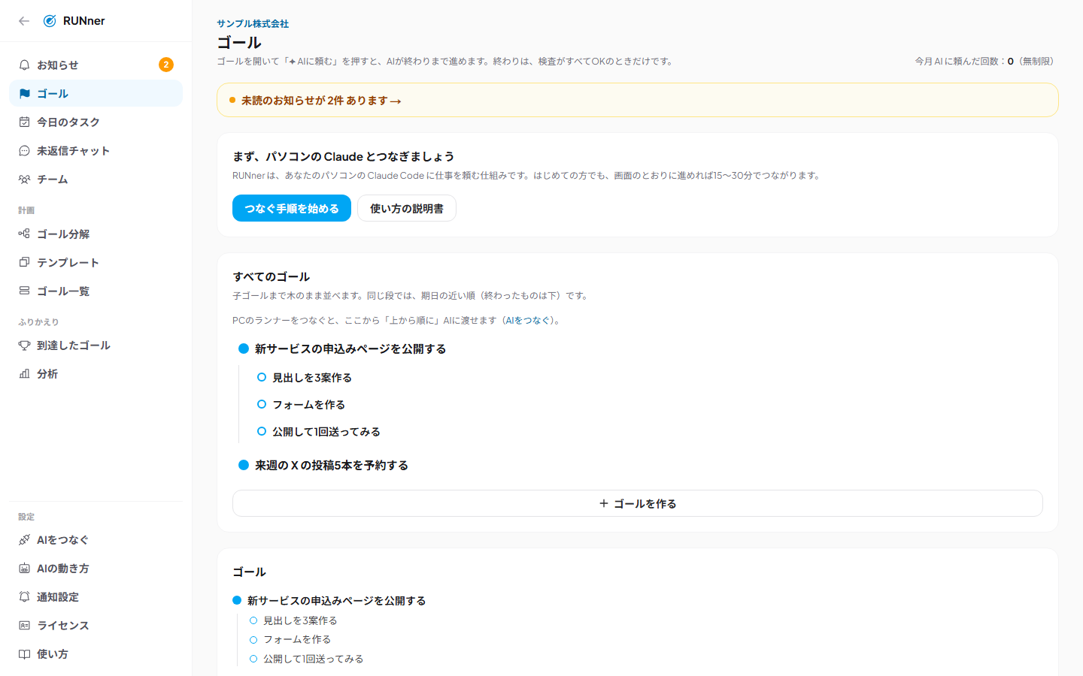This screenshot has width=1083, height=676.
Task: Click the ＋ ゴールを作る button
Action: pyautogui.click(x=638, y=503)
